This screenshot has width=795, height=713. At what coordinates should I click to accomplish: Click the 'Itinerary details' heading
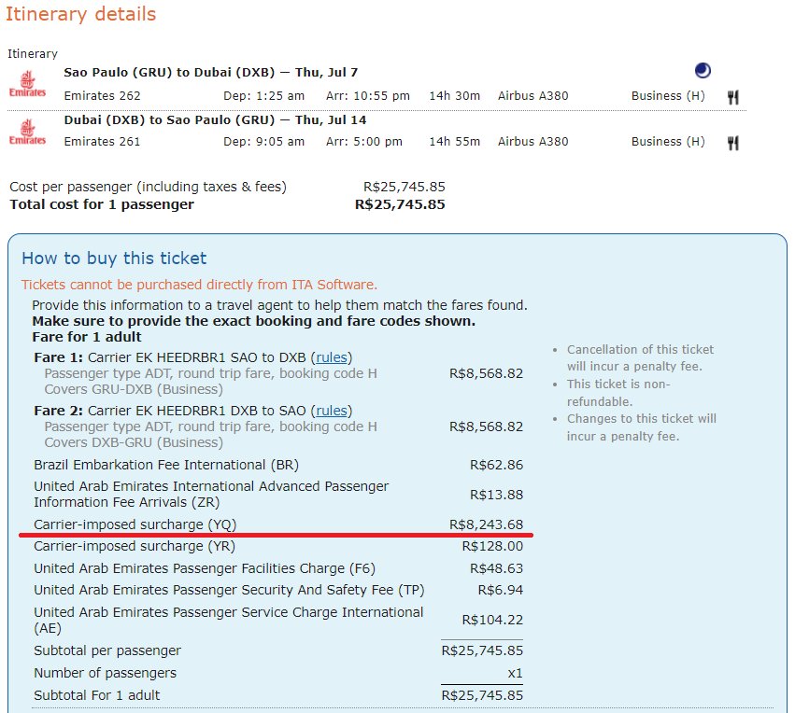tap(81, 14)
